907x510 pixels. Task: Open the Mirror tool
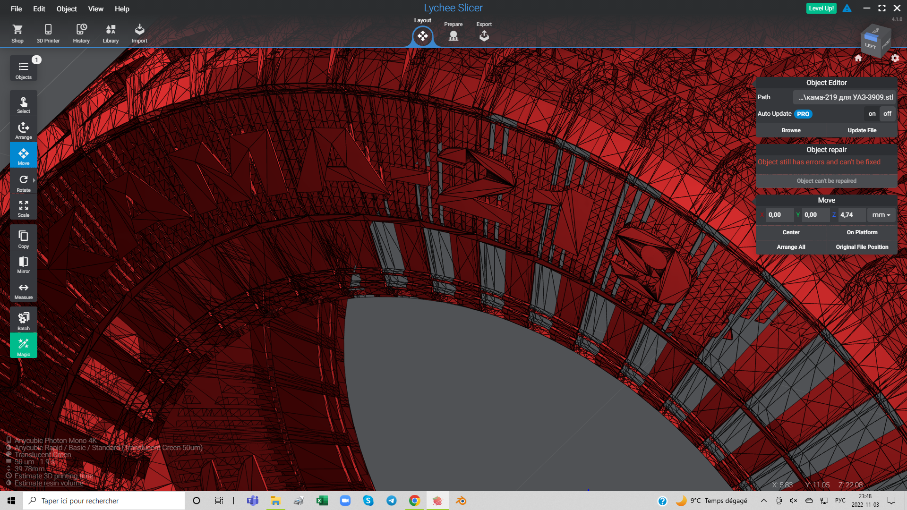(23, 264)
